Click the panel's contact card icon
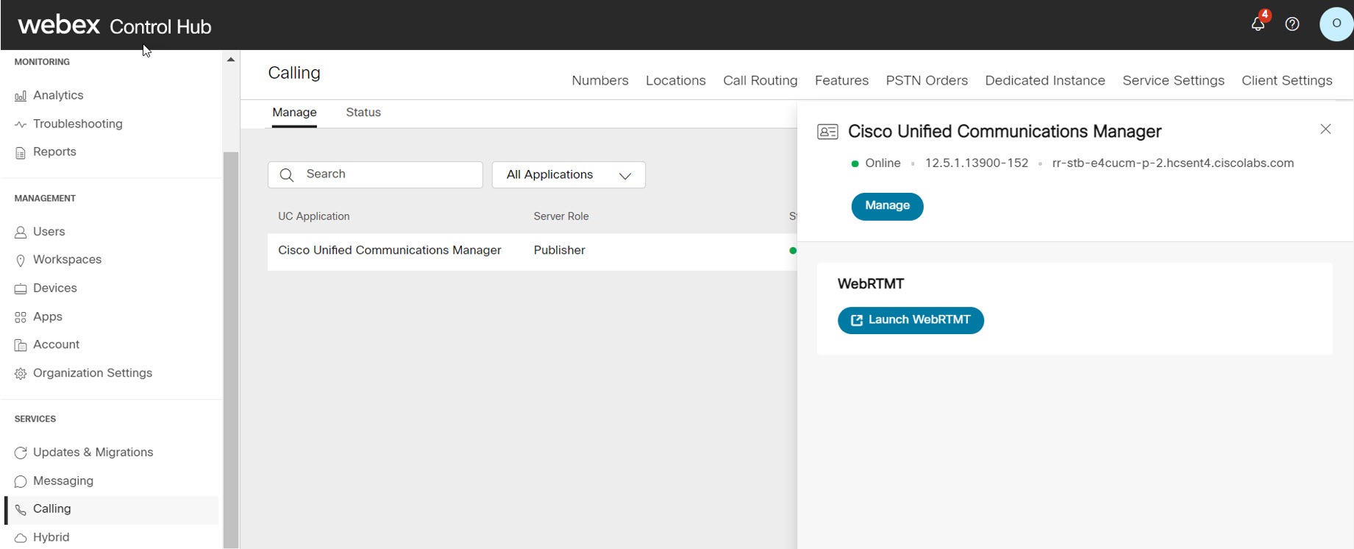This screenshot has width=1354, height=549. 827,132
